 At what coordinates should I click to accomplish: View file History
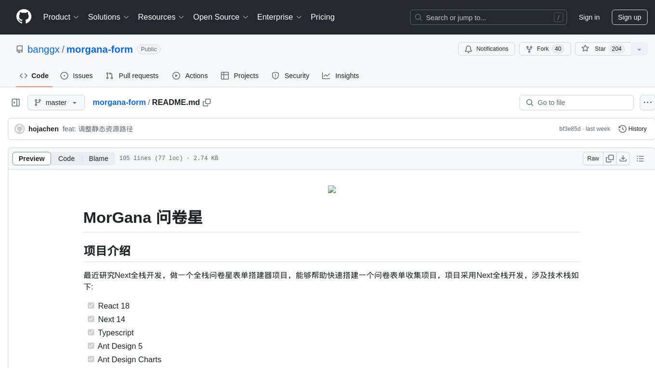point(632,129)
